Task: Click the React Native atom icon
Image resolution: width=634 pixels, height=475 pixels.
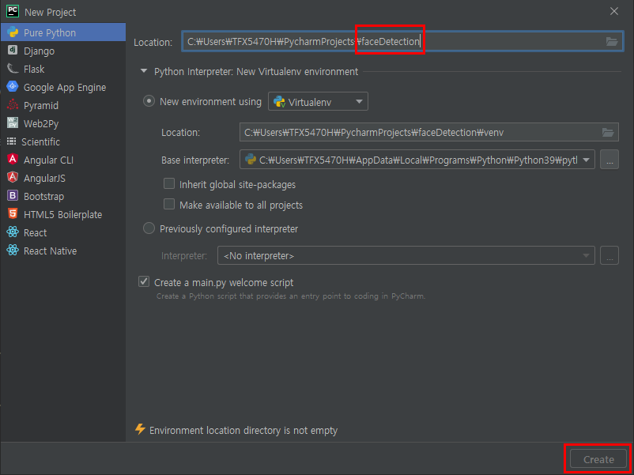Action: pyautogui.click(x=13, y=250)
